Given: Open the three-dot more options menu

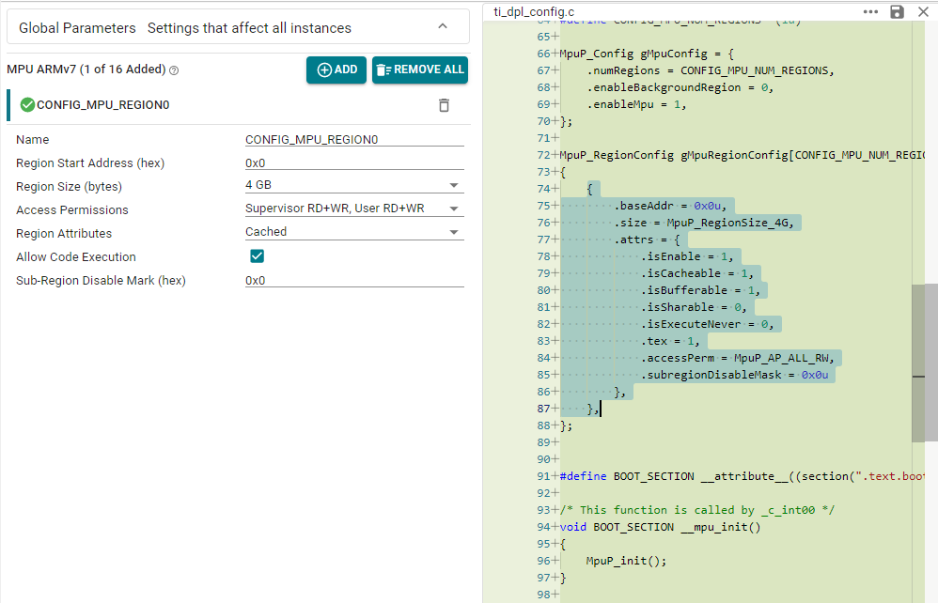Looking at the screenshot, I should click(x=870, y=11).
